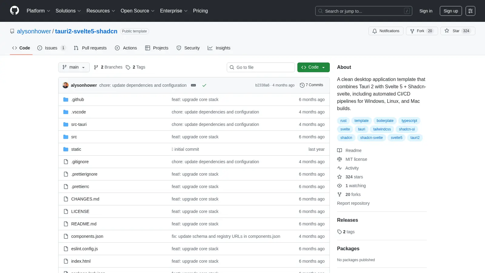Open the .prettierrc file
The image size is (485, 273).
(80, 187)
